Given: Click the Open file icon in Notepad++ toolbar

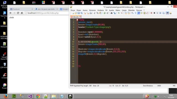Looking at the screenshot, I should (76, 13).
